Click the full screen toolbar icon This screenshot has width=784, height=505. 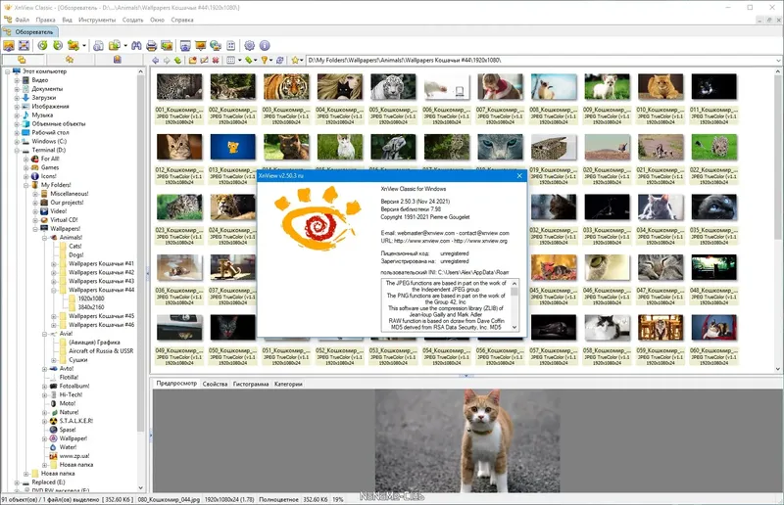25,45
